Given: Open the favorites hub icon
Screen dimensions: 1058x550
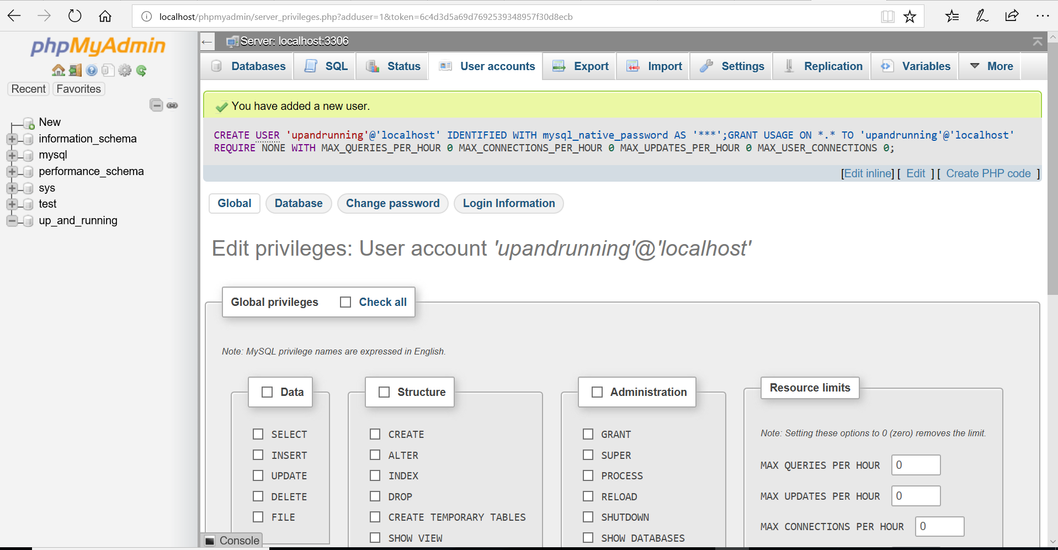Looking at the screenshot, I should [952, 16].
